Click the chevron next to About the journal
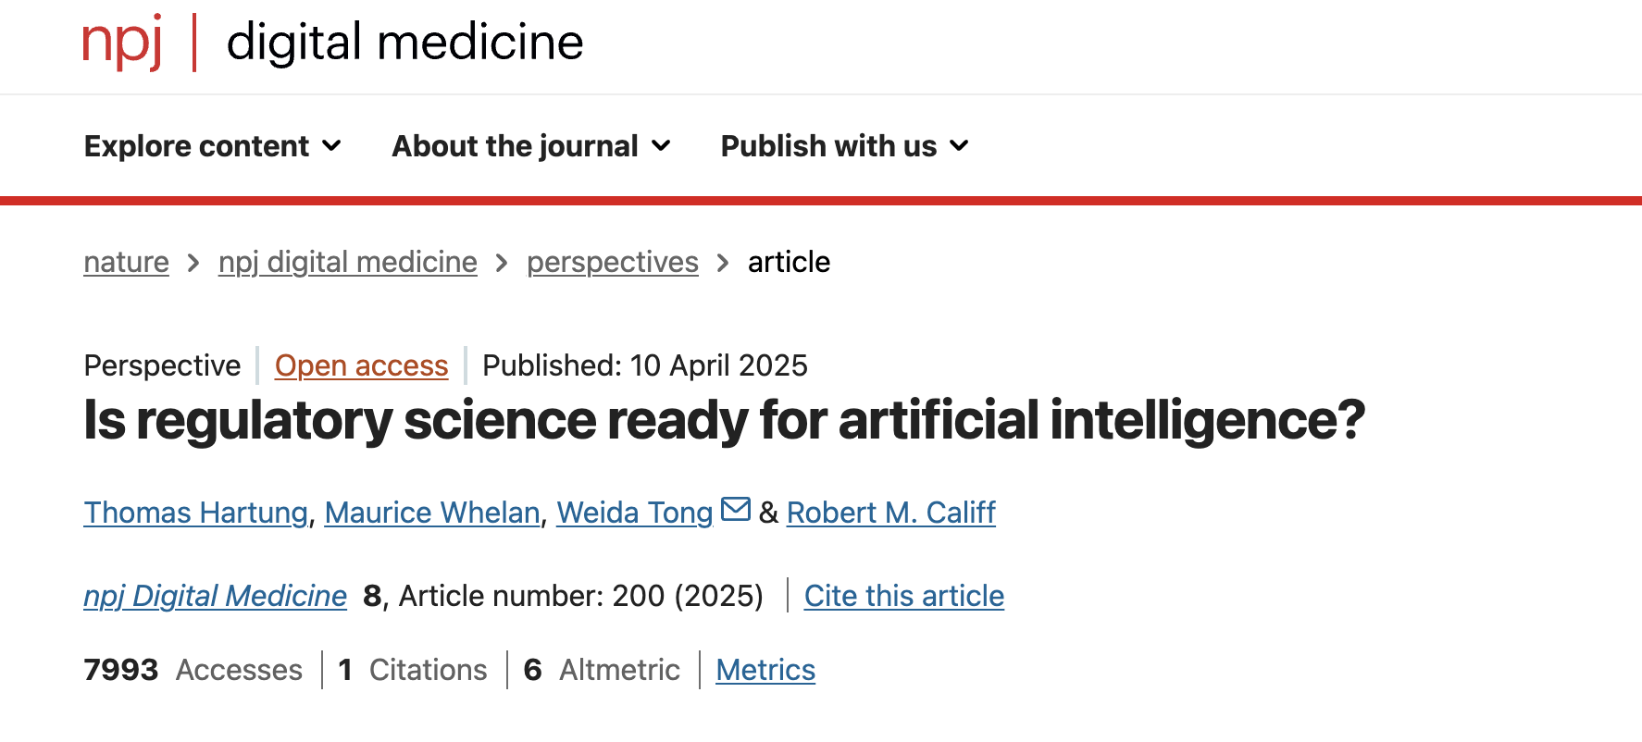This screenshot has height=742, width=1642. [x=661, y=146]
